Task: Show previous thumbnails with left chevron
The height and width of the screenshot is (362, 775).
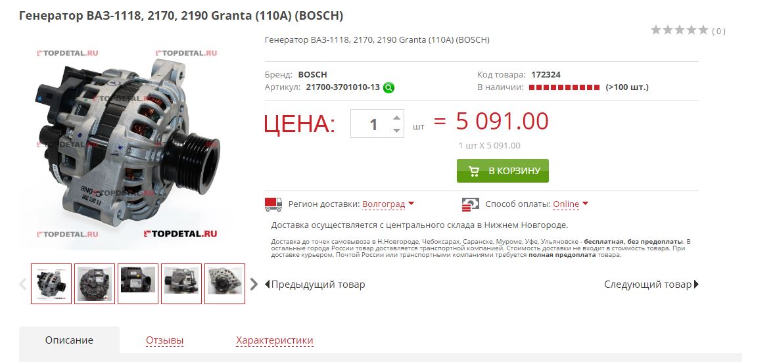Action: [23, 284]
